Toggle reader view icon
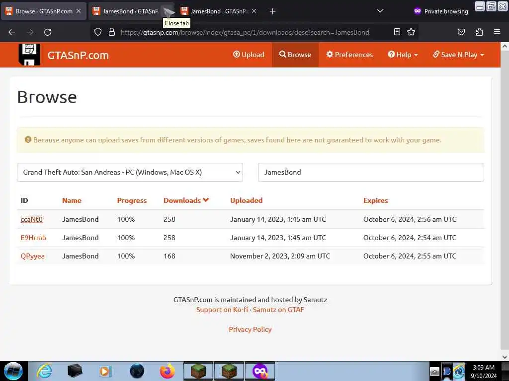This screenshot has width=509, height=381. pyautogui.click(x=397, y=32)
